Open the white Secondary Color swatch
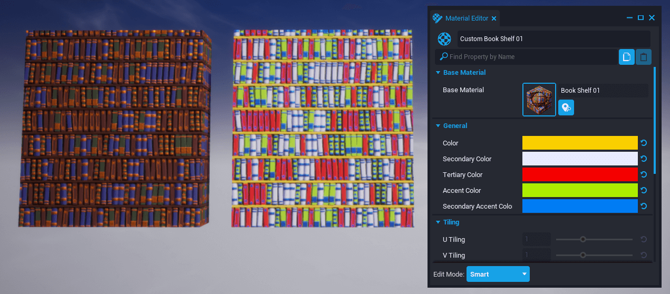 pyautogui.click(x=580, y=159)
